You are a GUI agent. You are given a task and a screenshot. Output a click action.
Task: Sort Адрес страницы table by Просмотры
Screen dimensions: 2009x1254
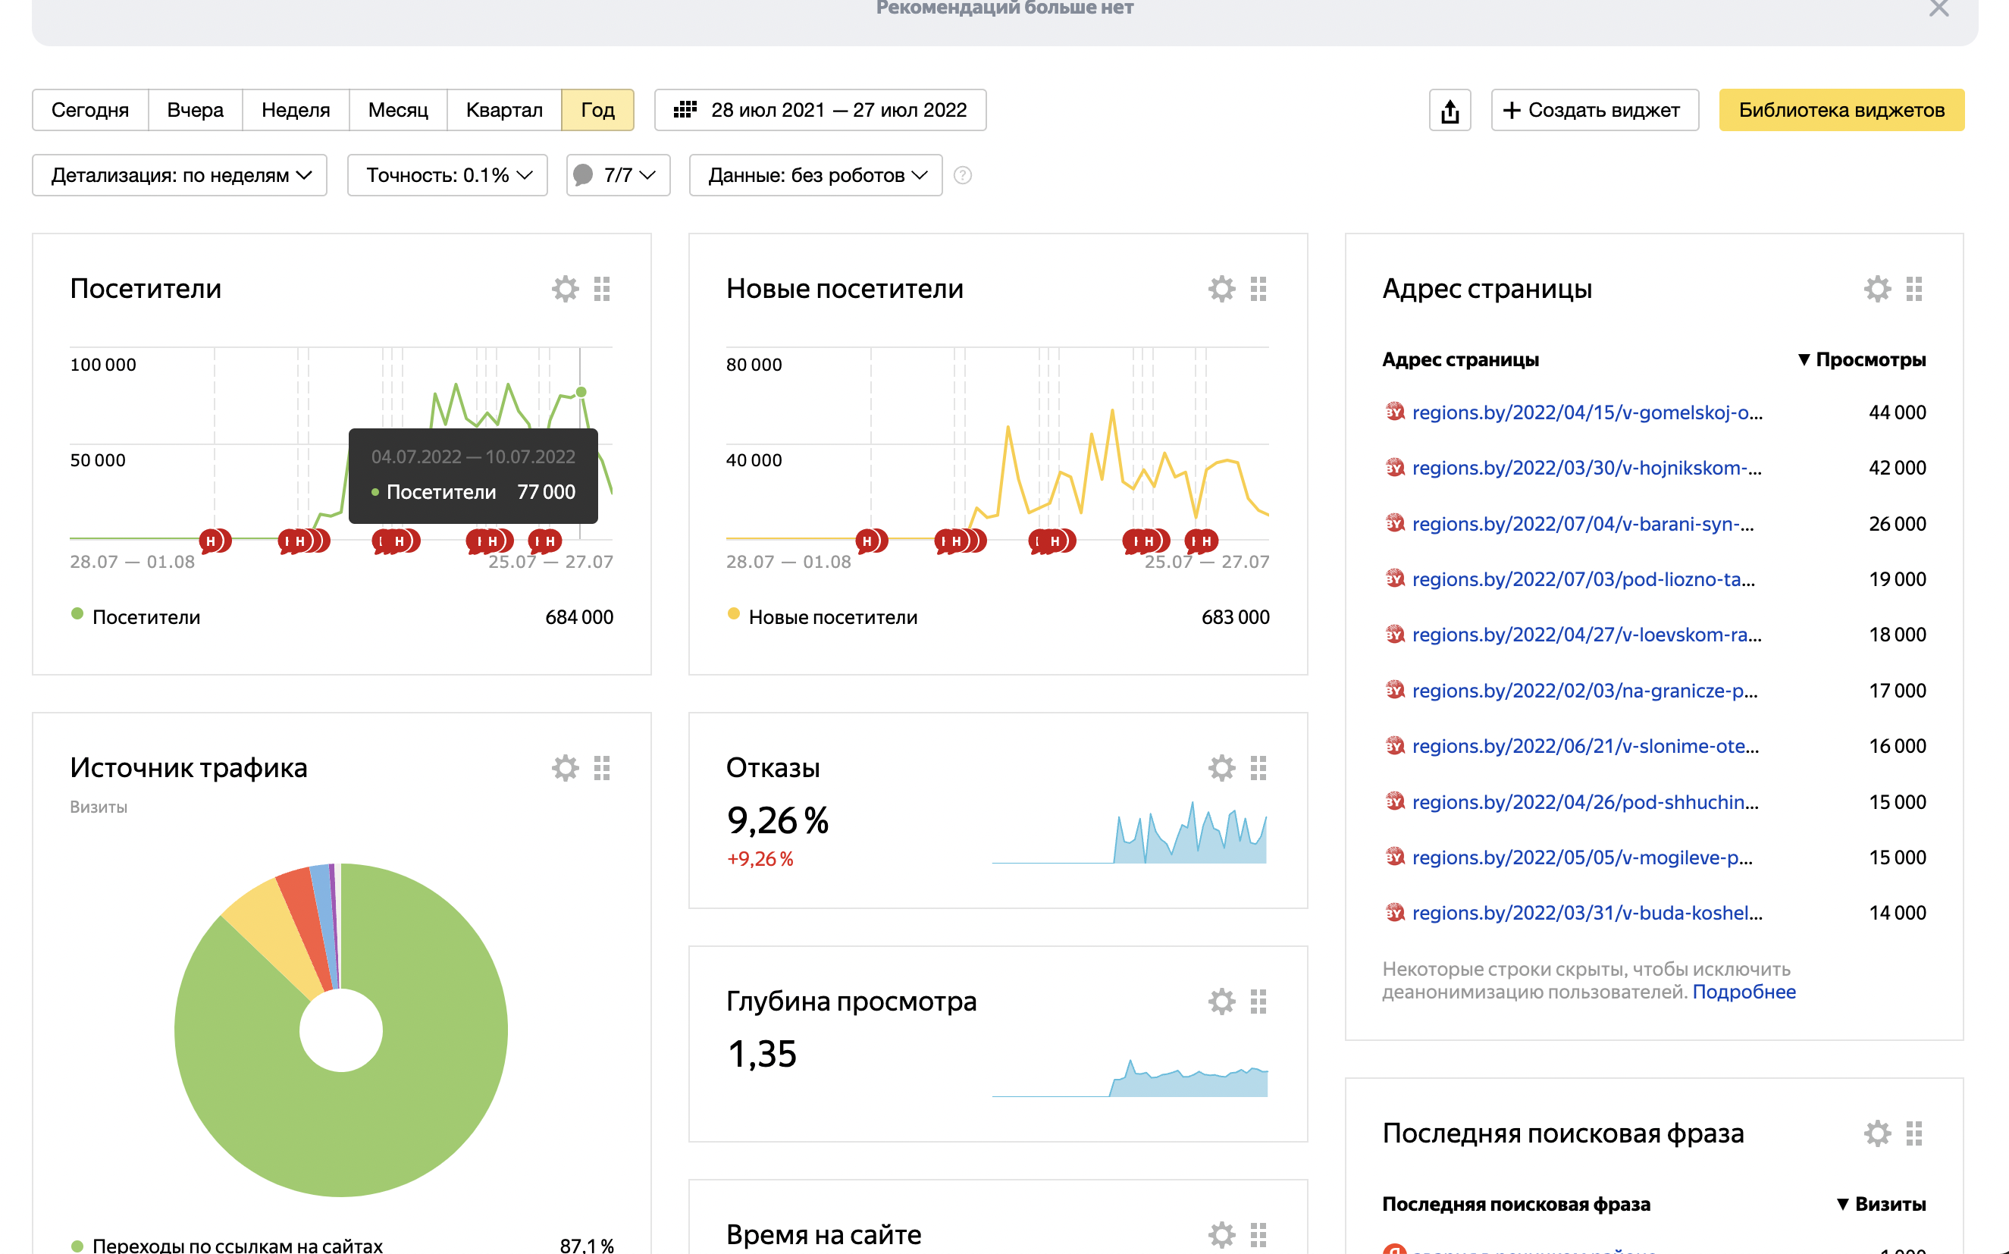point(1861,360)
